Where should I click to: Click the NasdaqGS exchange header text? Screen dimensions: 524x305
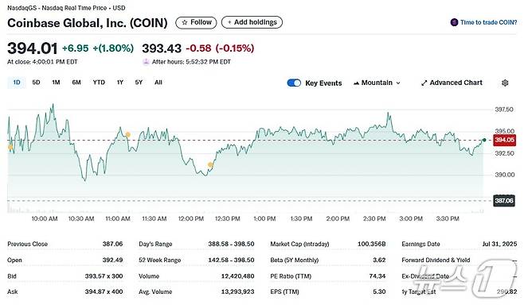click(x=66, y=8)
